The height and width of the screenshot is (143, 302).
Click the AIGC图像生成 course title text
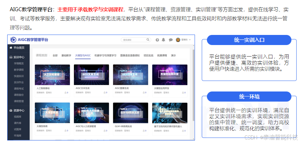(x=122, y=88)
